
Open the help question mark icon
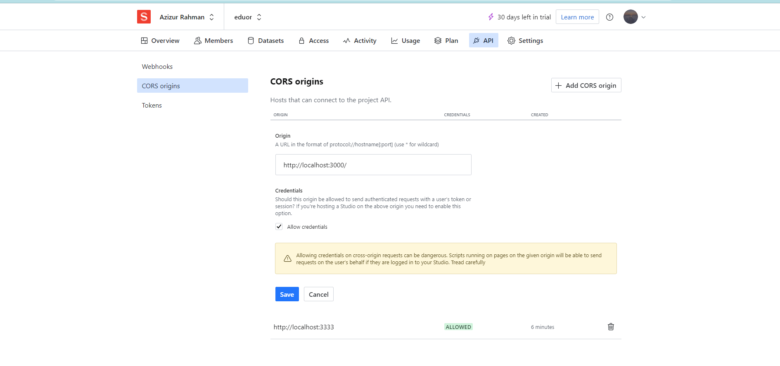tap(609, 17)
